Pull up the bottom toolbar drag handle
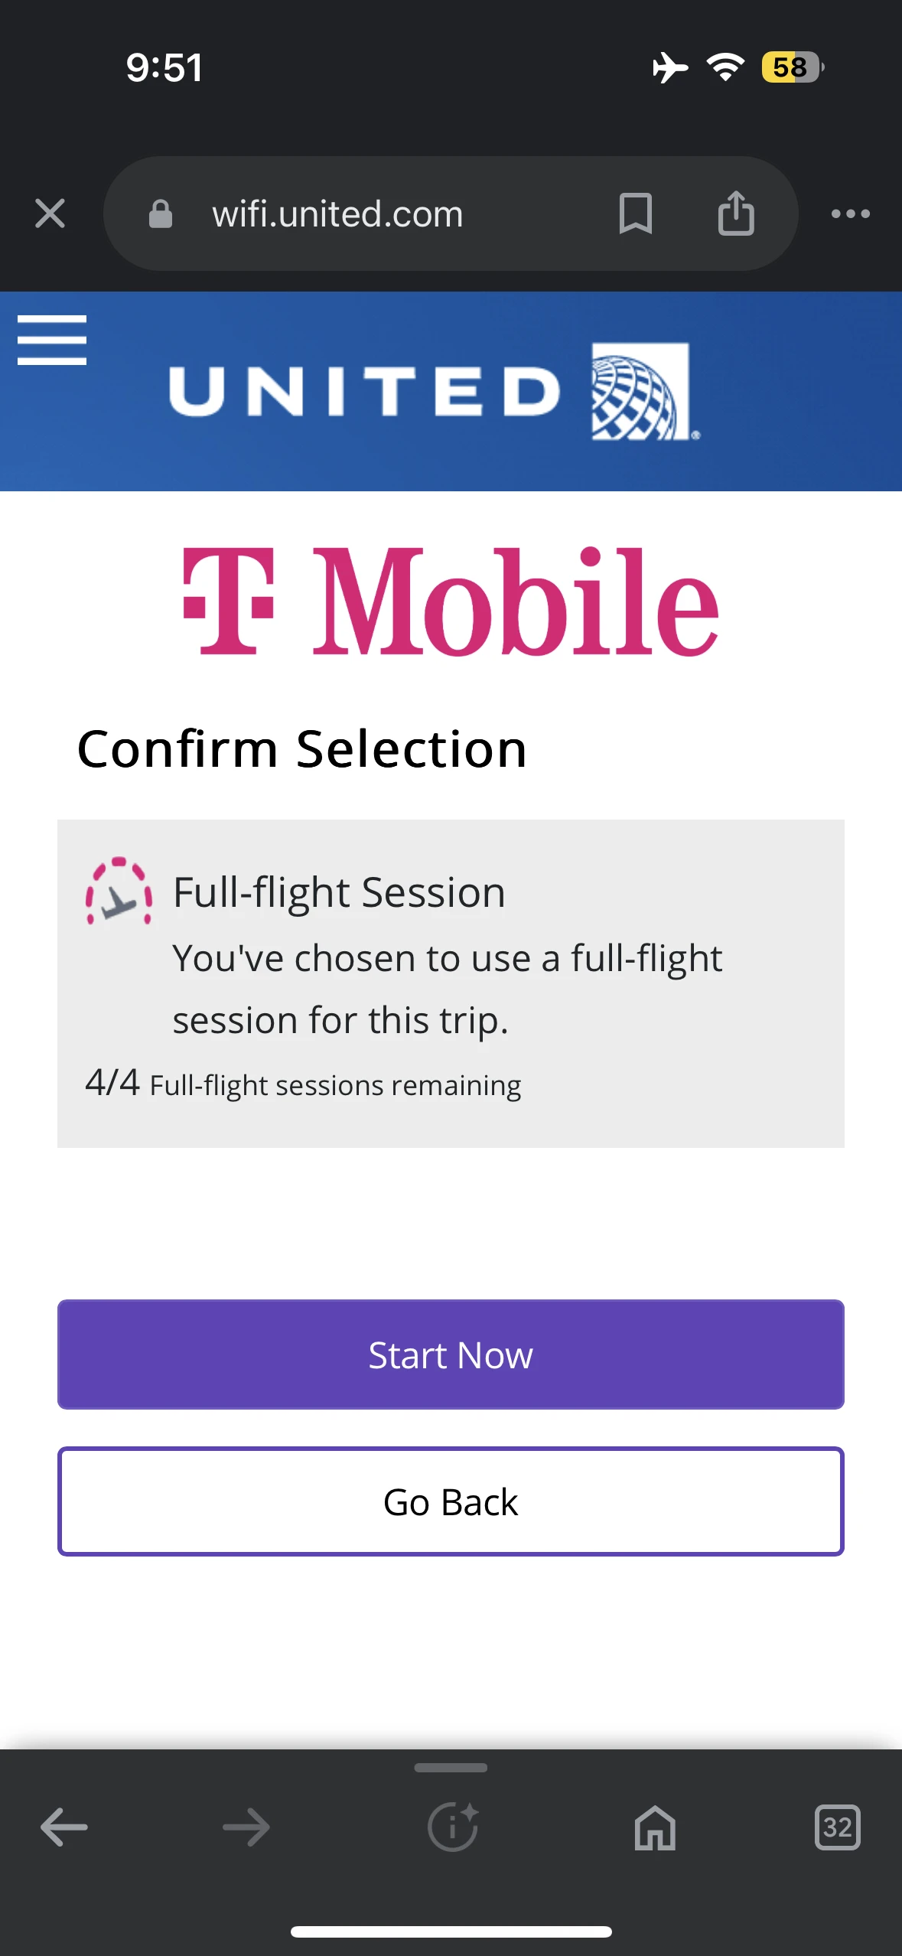Screen dimensions: 902x1956 (451, 1768)
